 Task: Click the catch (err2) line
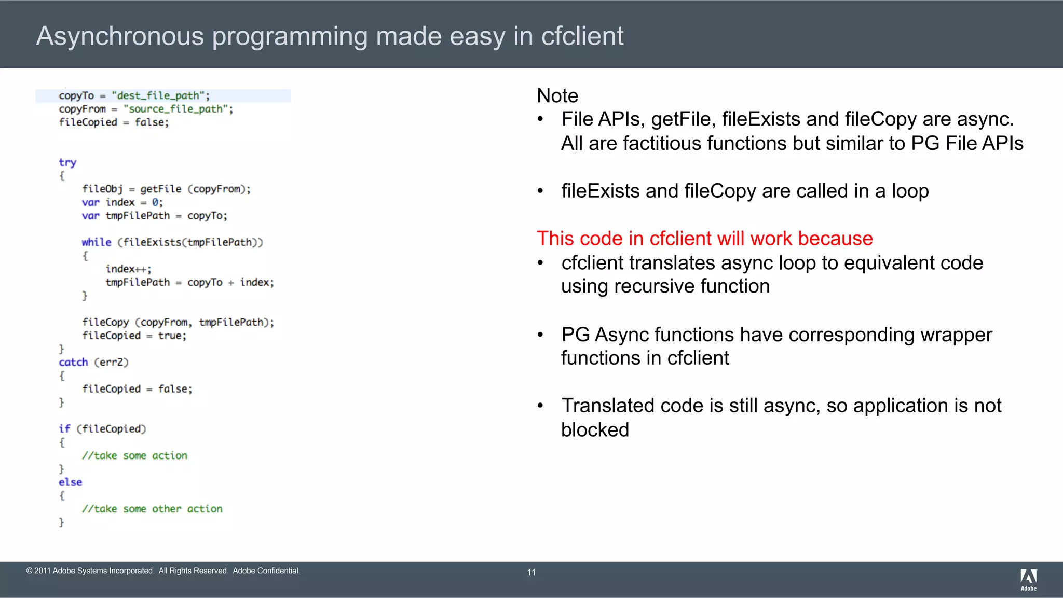[x=93, y=362]
